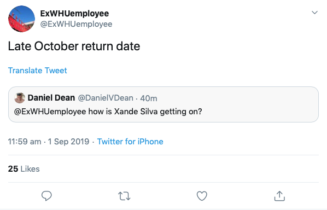The width and height of the screenshot is (327, 210).
Task: Open the tweet options chevron menu
Action: (x=314, y=13)
